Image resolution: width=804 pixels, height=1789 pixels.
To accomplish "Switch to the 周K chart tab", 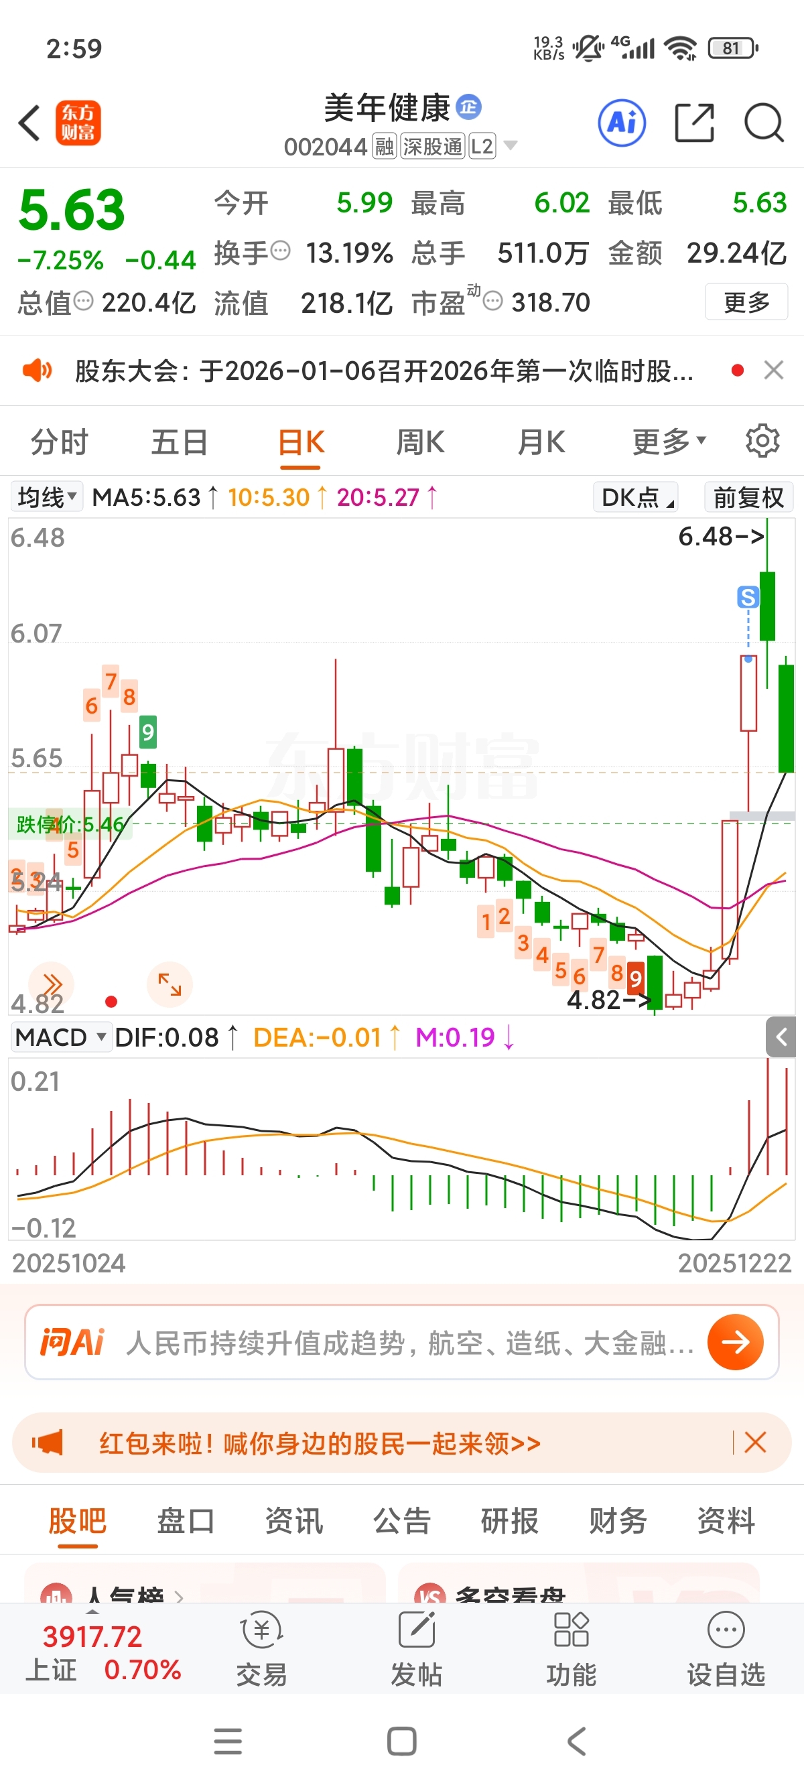I will pos(420,442).
